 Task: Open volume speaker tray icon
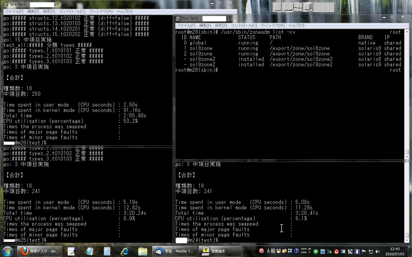pyautogui.click(x=378, y=252)
